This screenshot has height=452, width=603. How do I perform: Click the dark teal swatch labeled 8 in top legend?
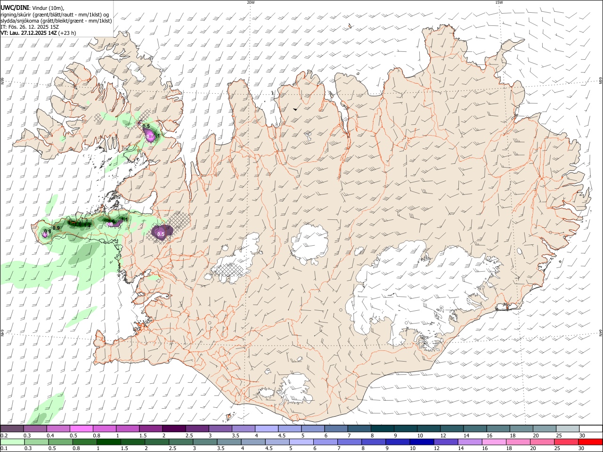[x=383, y=429]
